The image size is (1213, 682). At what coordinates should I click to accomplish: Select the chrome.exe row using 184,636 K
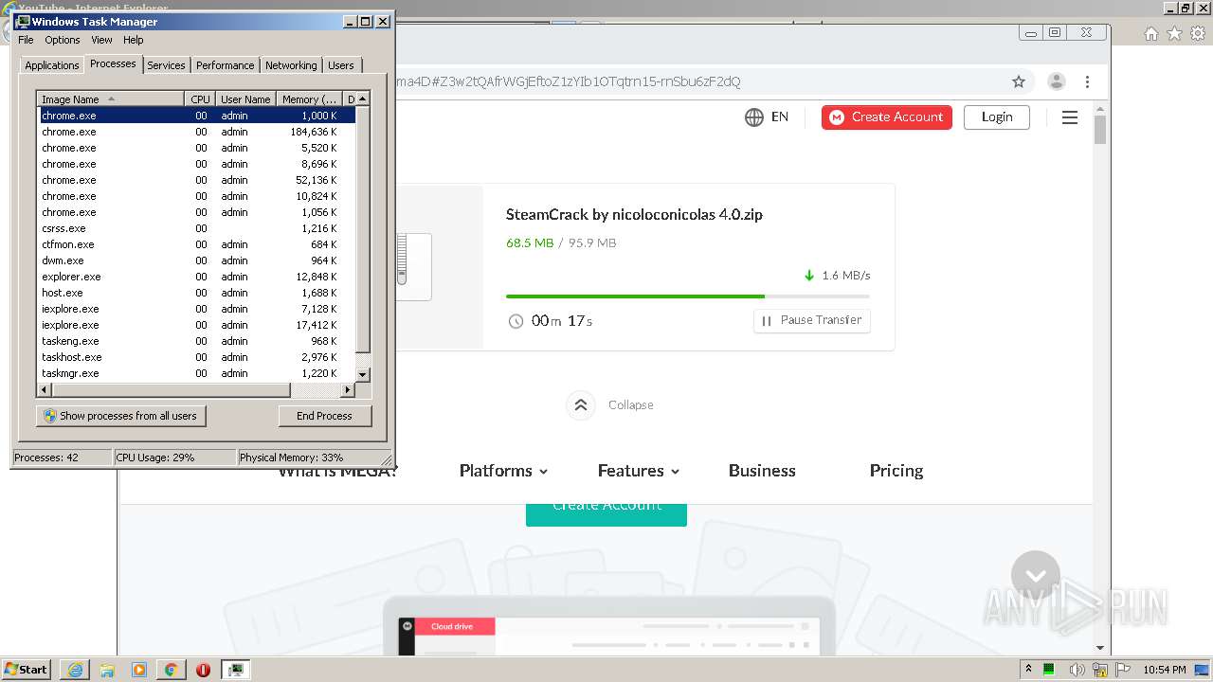[197, 132]
